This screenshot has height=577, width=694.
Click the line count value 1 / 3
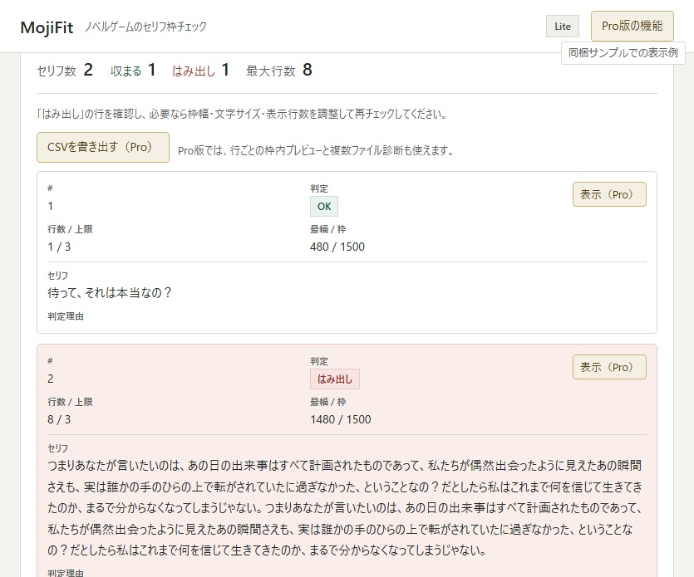coord(59,247)
